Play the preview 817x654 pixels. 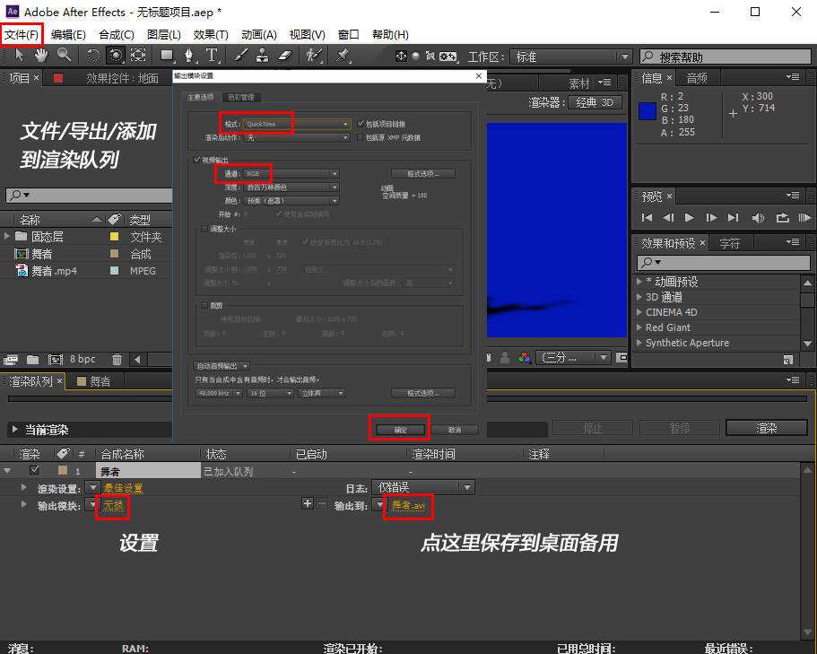point(689,218)
